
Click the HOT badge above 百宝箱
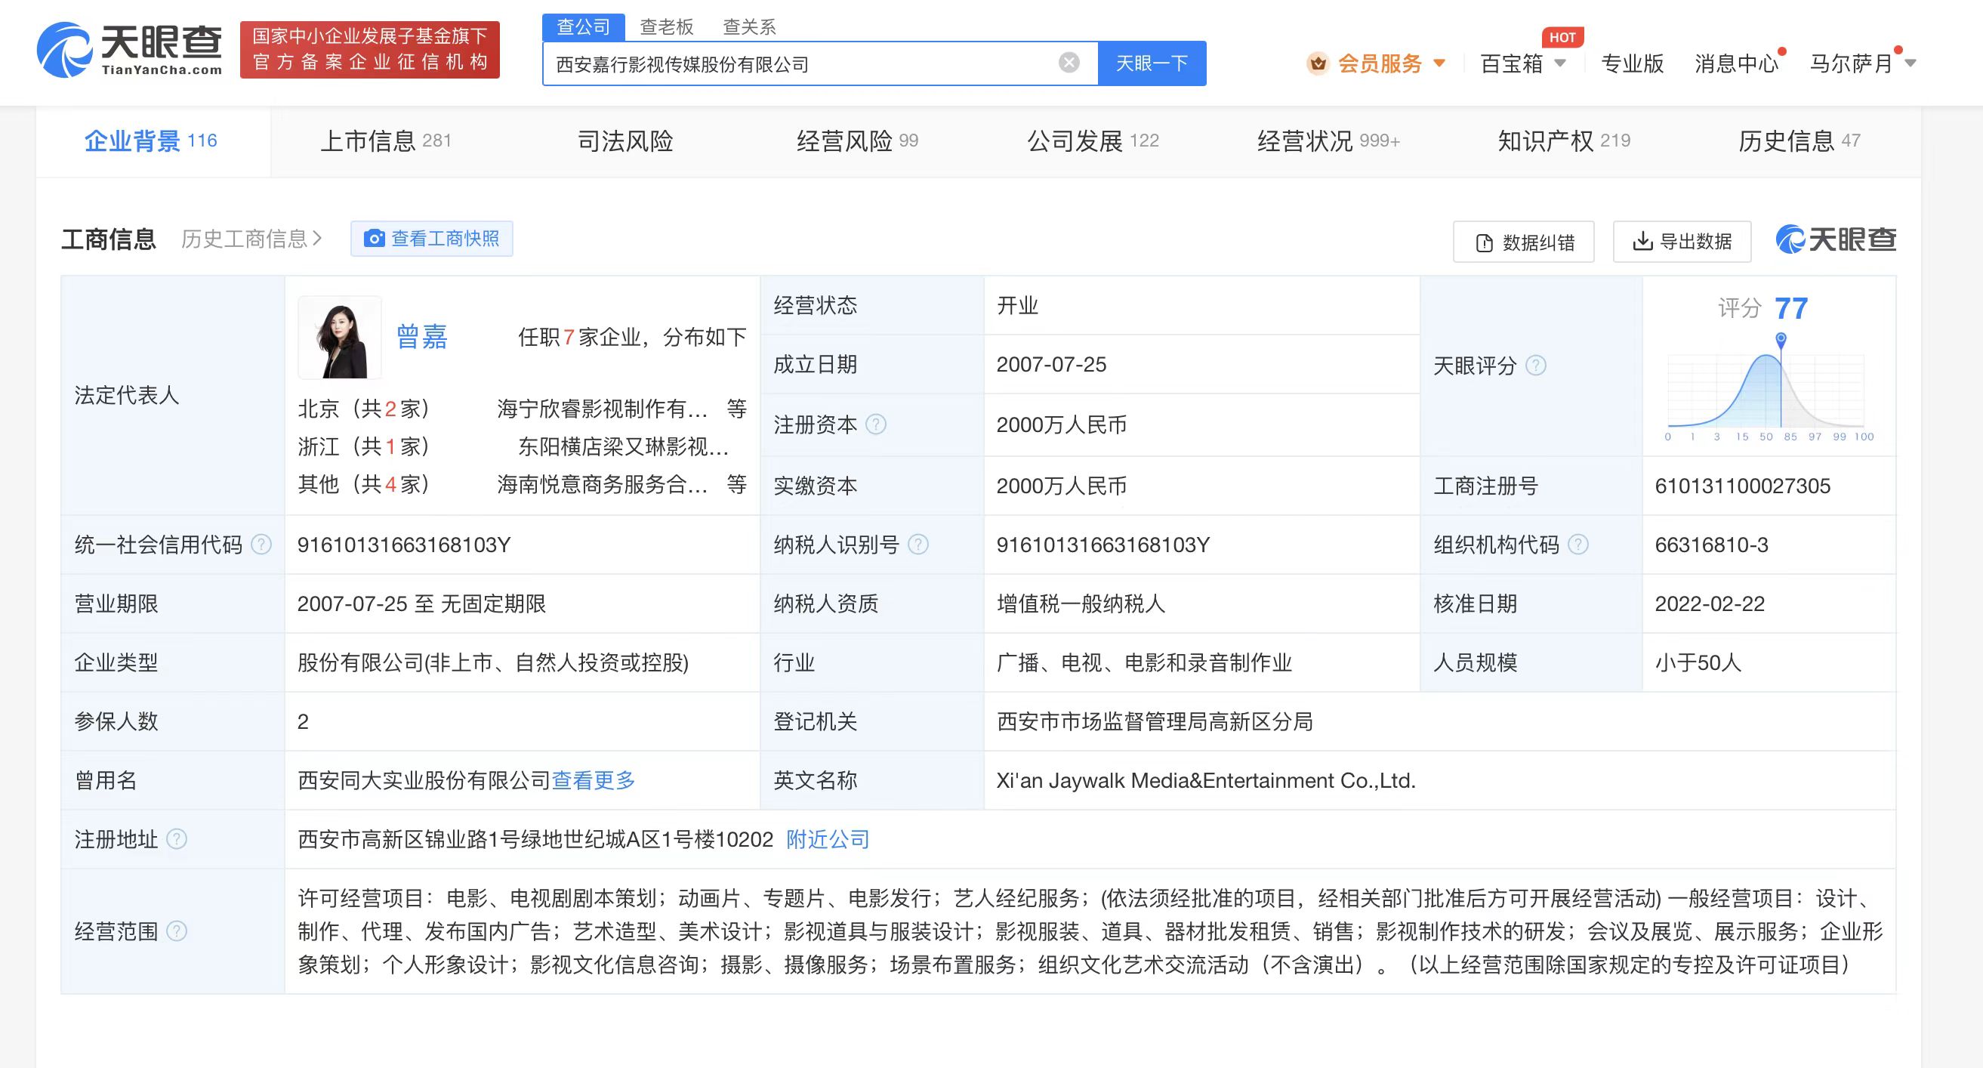(x=1562, y=37)
